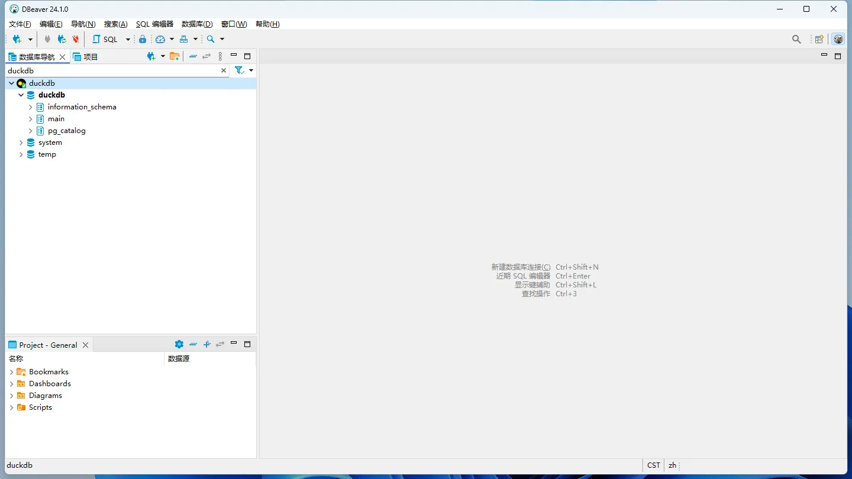Clear the duckdb filter text with X
This screenshot has height=479, width=852.
(224, 70)
